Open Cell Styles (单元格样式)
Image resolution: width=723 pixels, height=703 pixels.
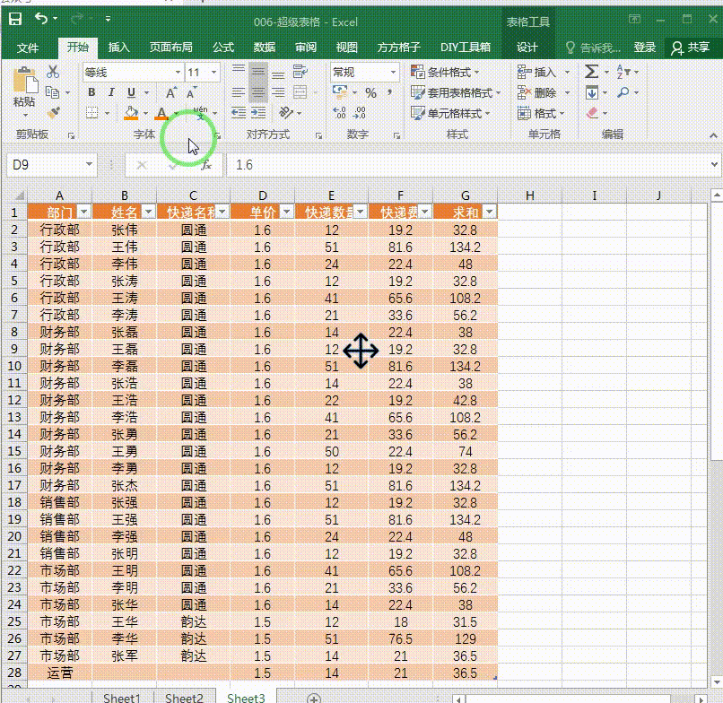tap(450, 113)
